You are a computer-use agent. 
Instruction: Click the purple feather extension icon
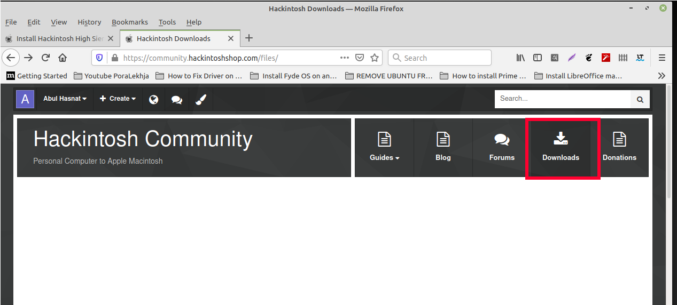[x=572, y=58]
